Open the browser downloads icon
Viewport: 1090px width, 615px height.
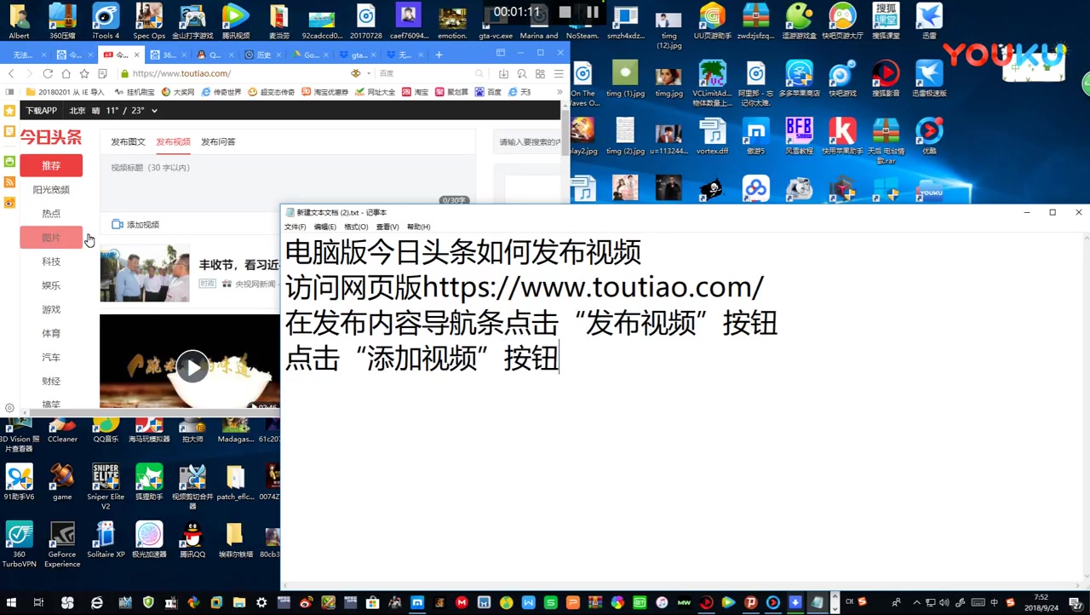[503, 74]
